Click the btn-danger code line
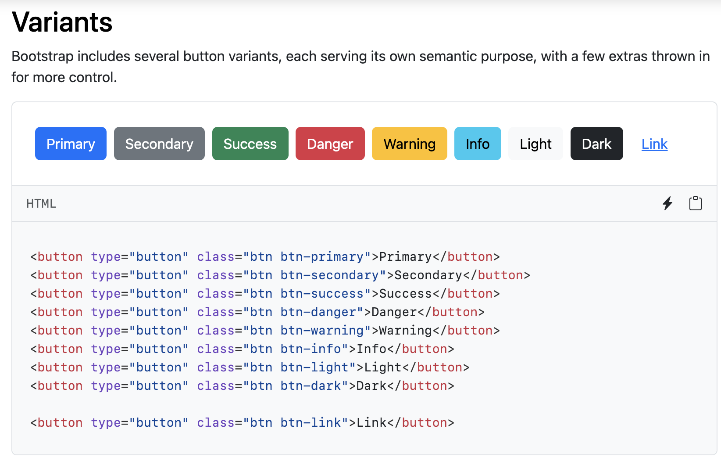This screenshot has width=721, height=461. pyautogui.click(x=257, y=312)
